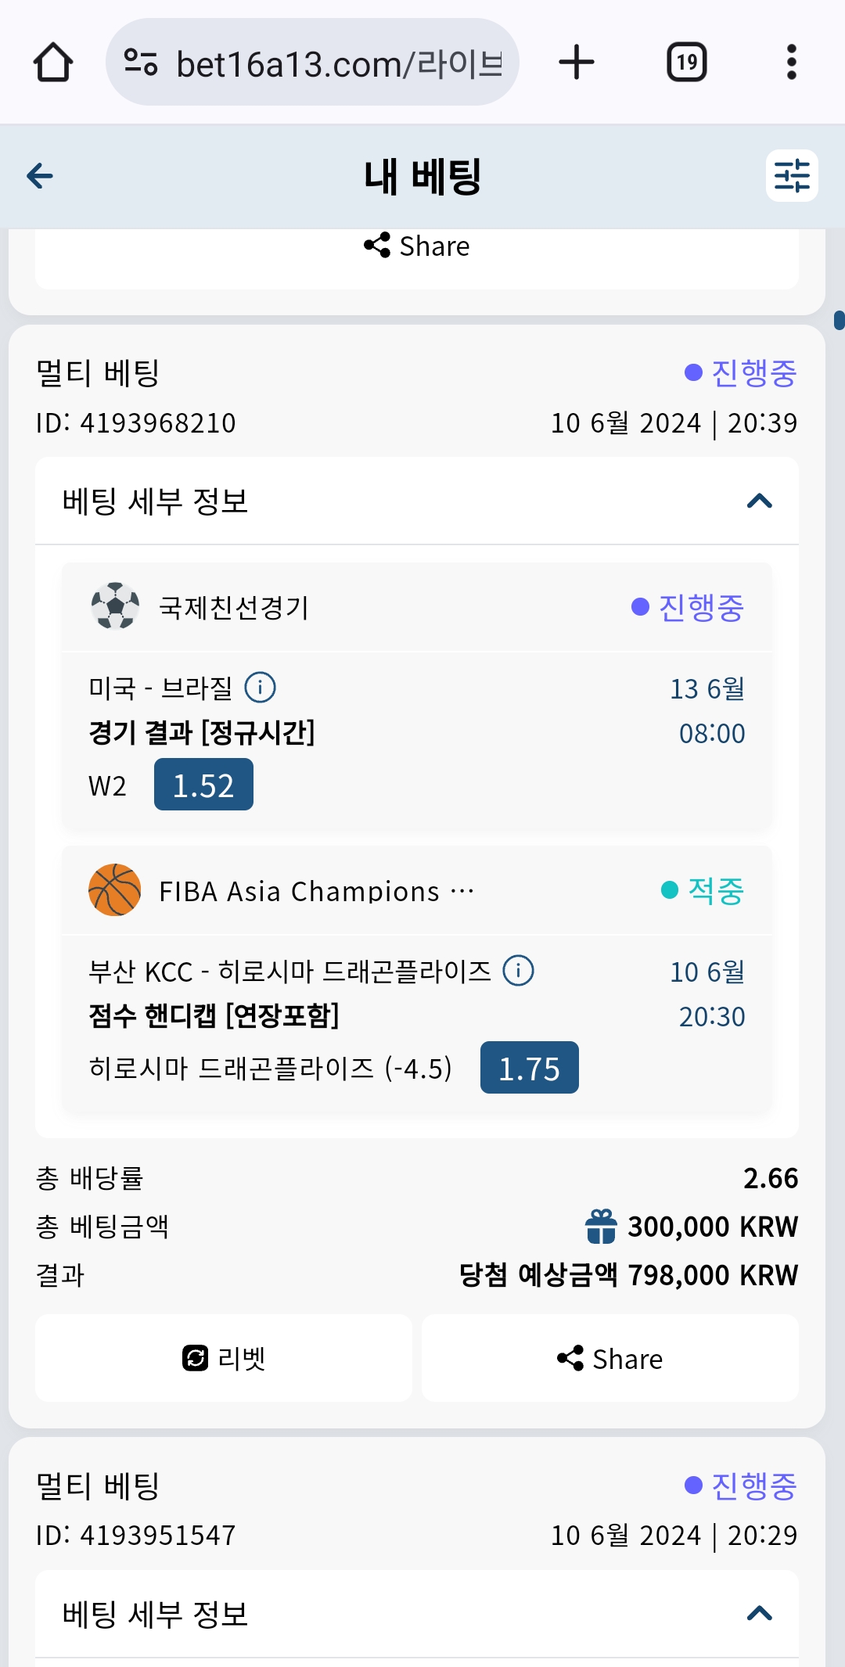Screen dimensions: 845x1667
Task: Open new browser tab with plus icon
Action: [577, 63]
